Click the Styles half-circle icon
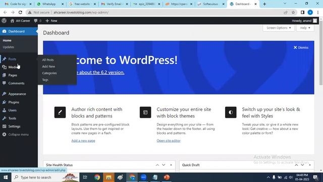323x182 pixels. pyautogui.click(x=231, y=112)
